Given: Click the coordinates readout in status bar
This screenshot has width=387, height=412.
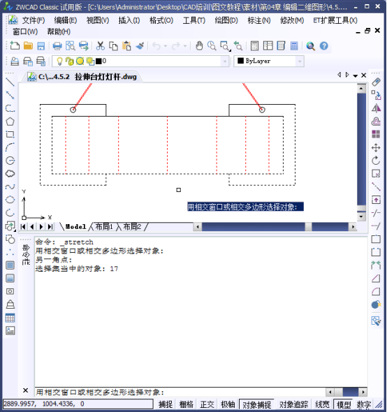Looking at the screenshot, I should 78,404.
